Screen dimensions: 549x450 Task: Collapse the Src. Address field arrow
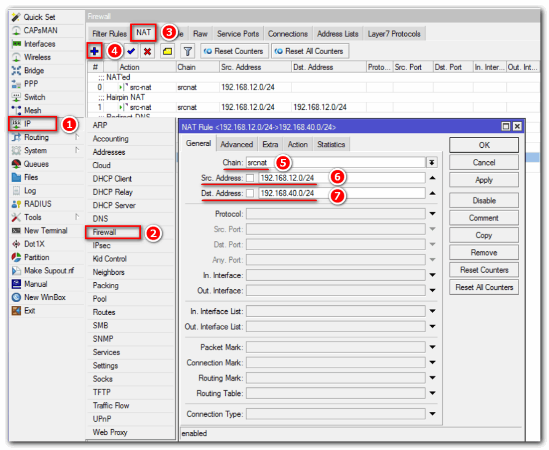[x=432, y=178]
